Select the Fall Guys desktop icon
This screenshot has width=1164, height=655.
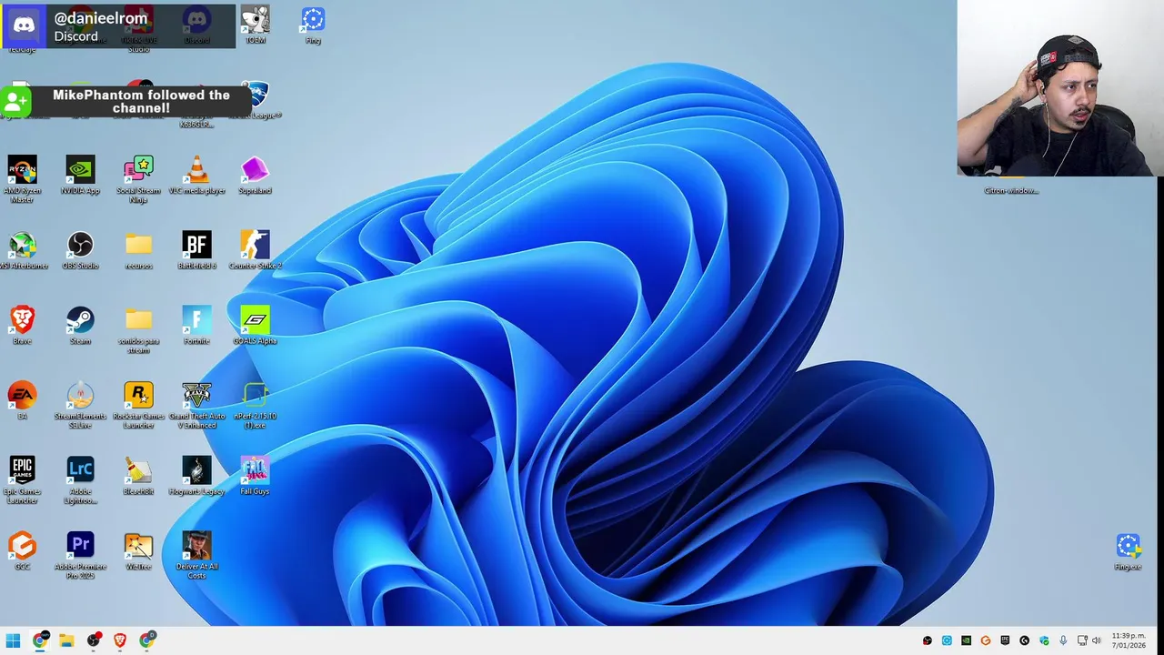[255, 476]
